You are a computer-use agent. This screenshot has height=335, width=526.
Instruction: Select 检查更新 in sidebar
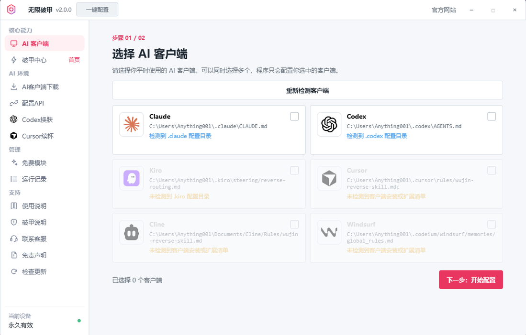point(45,272)
